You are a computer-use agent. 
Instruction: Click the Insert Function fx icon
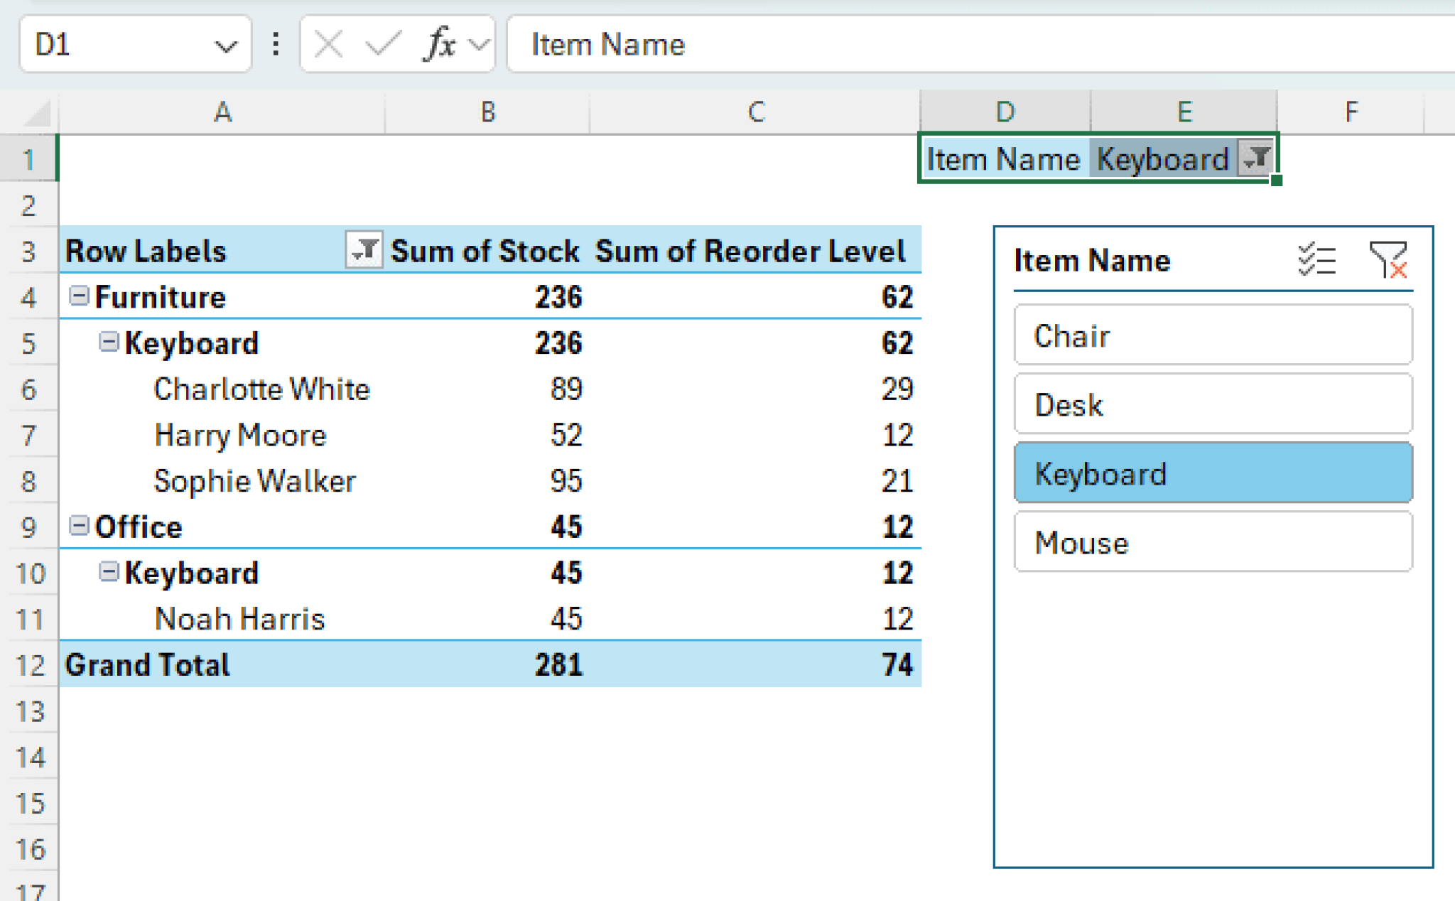(x=440, y=45)
